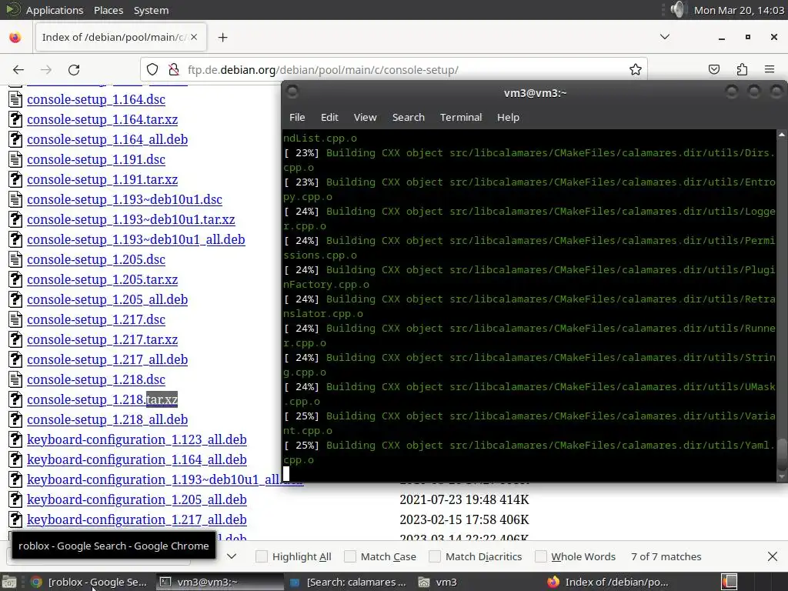The image size is (788, 591).
Task: Open console-setup_1.193~deb10u1.dsc link
Action: [x=125, y=199]
